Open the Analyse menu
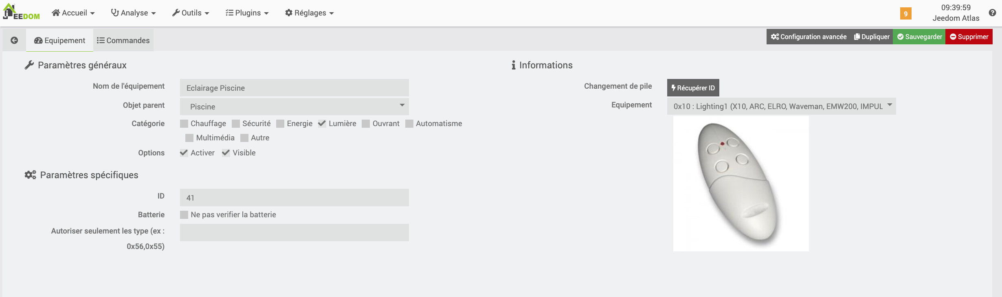Viewport: 1002px width, 297px height. tap(134, 13)
